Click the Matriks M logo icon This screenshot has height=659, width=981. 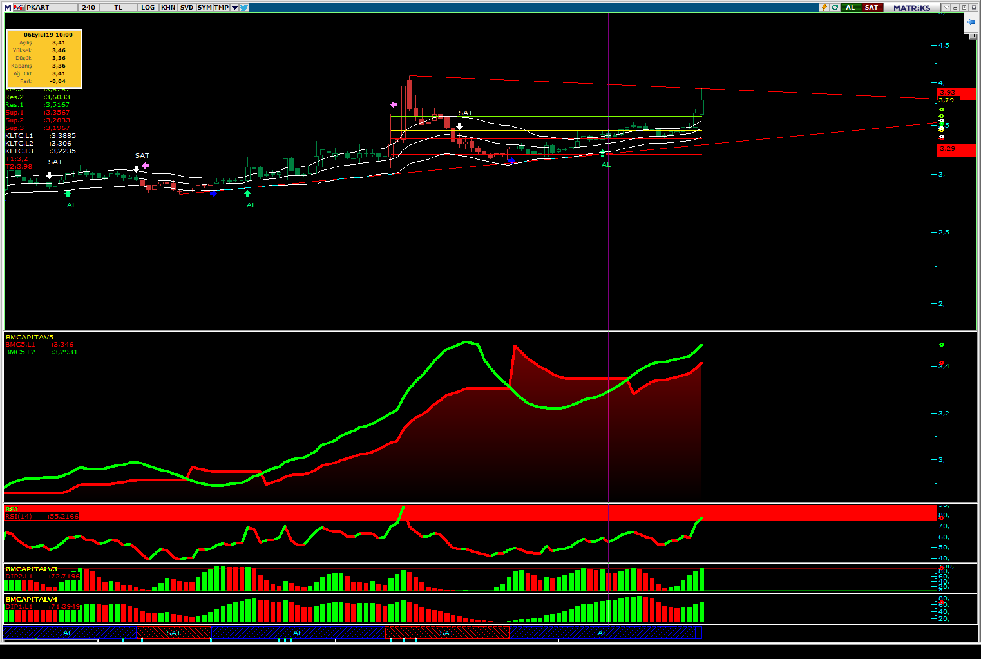pyautogui.click(x=8, y=8)
